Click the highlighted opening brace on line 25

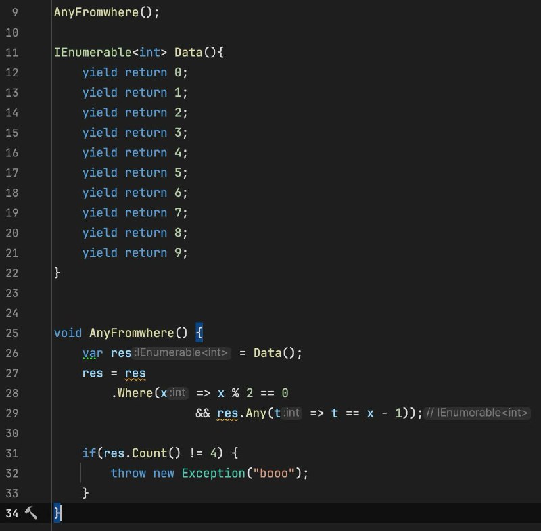(199, 333)
